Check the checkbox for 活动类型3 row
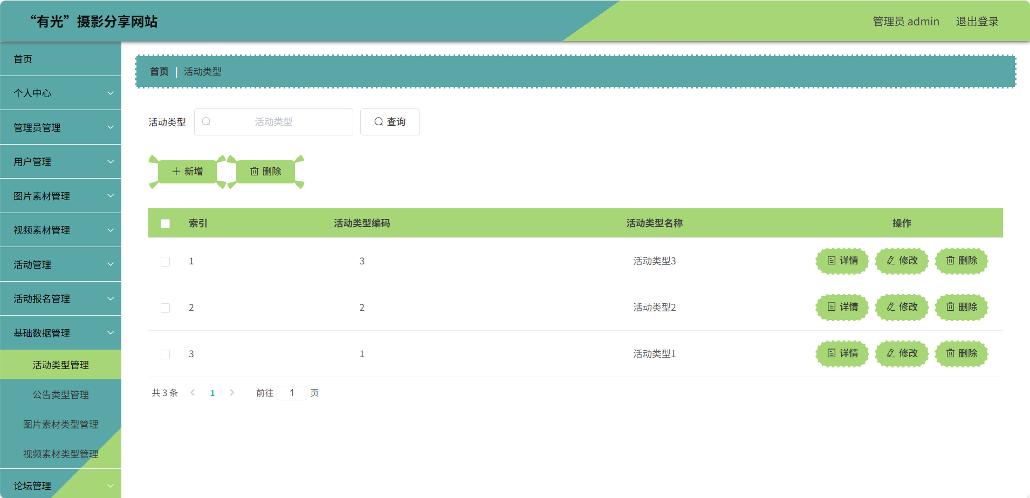This screenshot has width=1030, height=498. (x=166, y=262)
